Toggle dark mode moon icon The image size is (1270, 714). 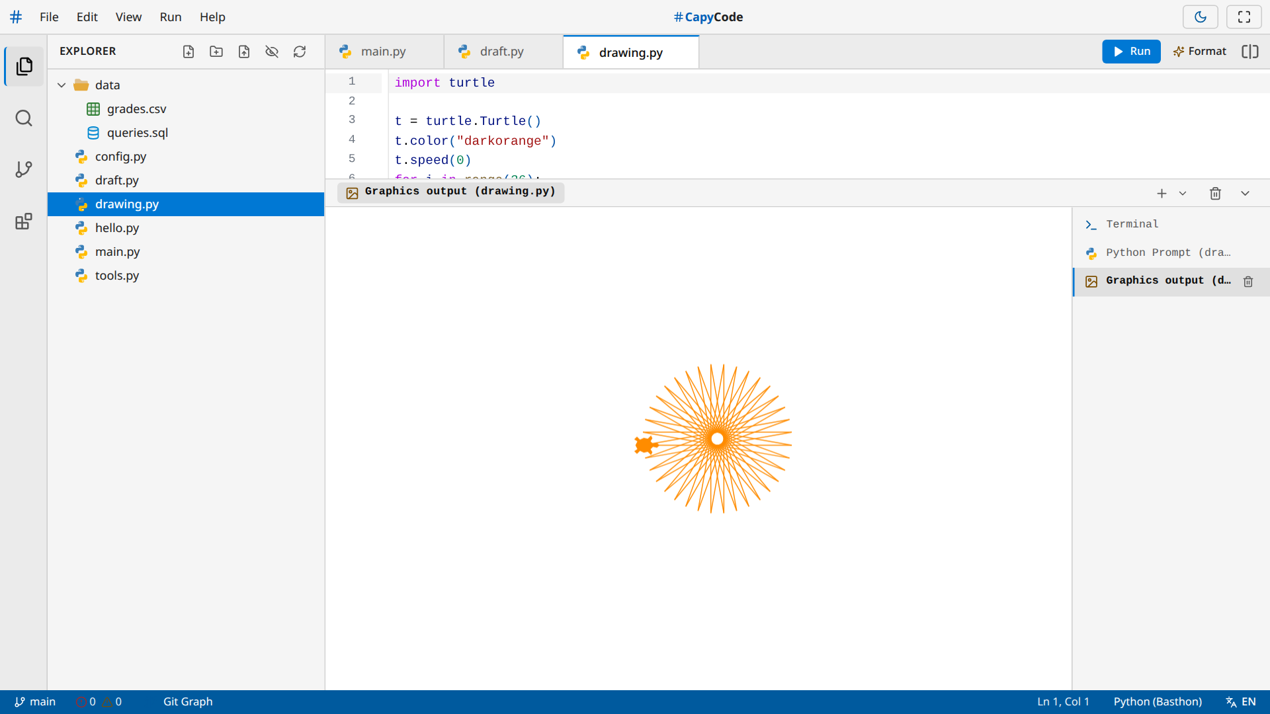point(1201,17)
